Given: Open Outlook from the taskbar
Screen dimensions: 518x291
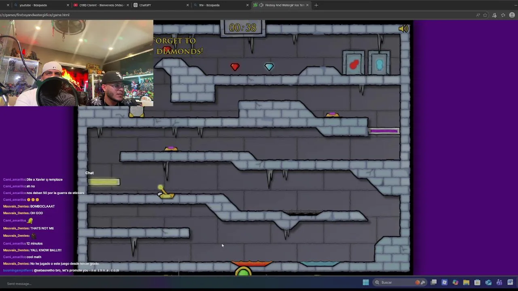Looking at the screenshot, I should (488, 283).
